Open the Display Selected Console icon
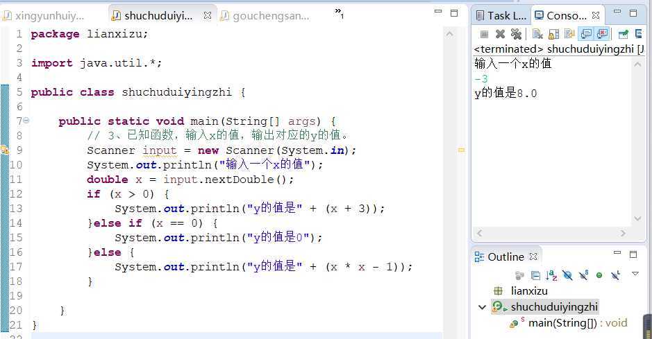This screenshot has height=339, width=652. (x=639, y=34)
